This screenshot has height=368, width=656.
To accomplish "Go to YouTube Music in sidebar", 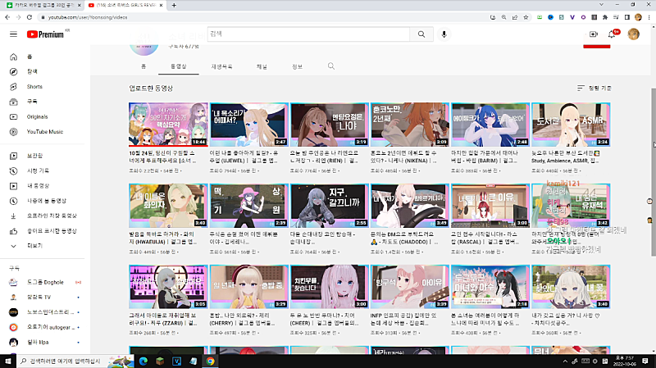I will click(44, 131).
